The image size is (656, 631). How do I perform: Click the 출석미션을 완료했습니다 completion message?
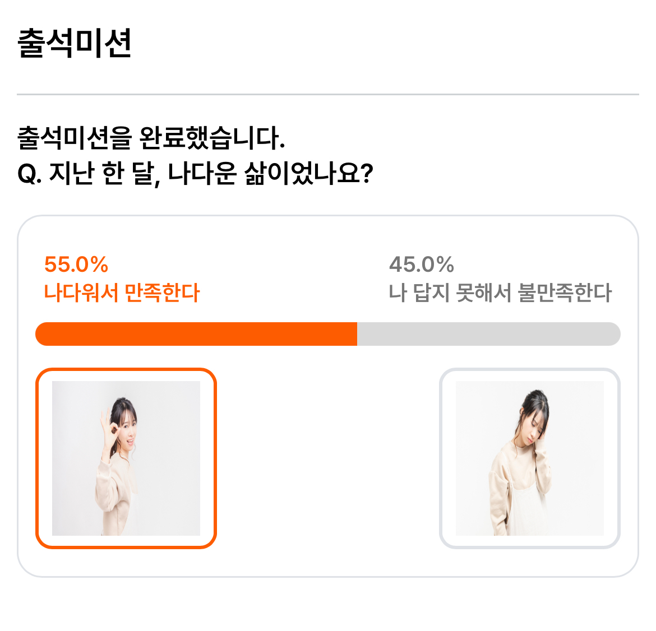pos(151,137)
